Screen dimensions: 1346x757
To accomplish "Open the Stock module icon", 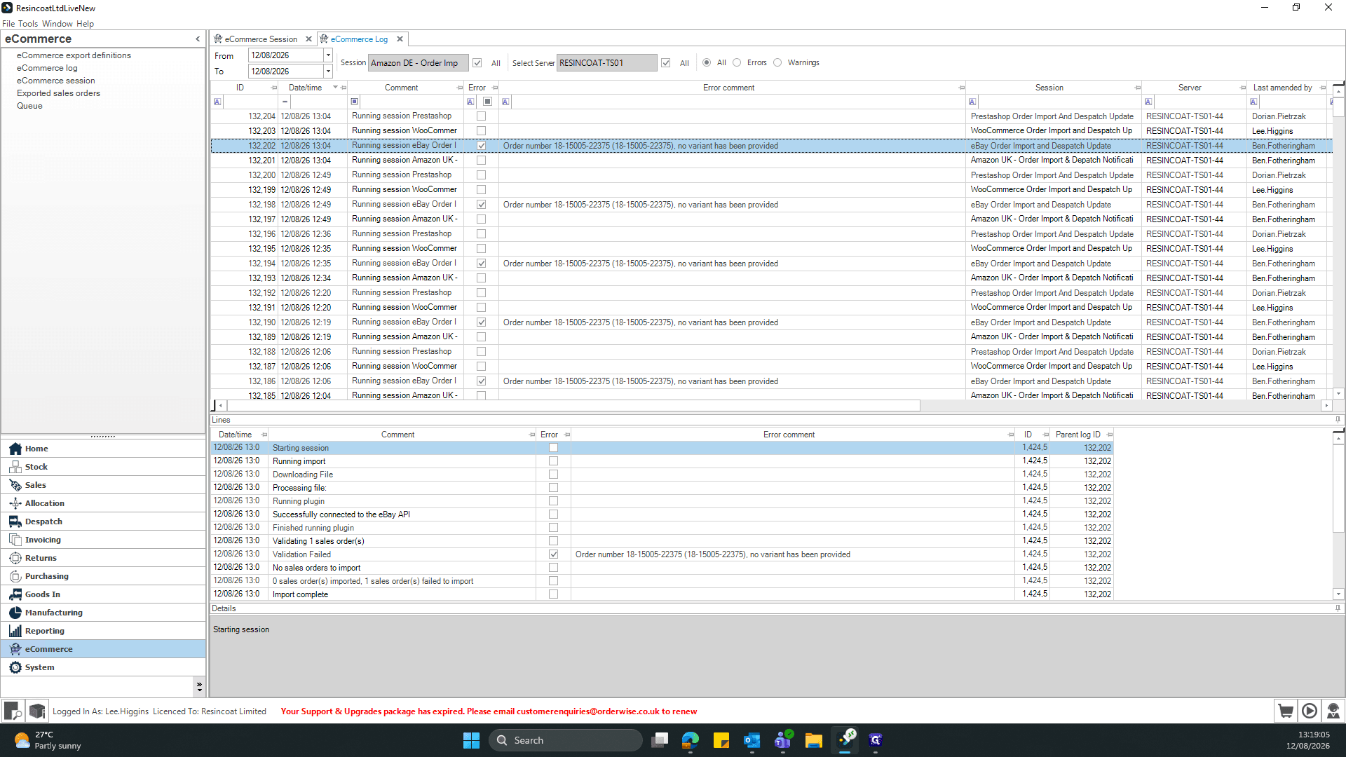I will 15,467.
